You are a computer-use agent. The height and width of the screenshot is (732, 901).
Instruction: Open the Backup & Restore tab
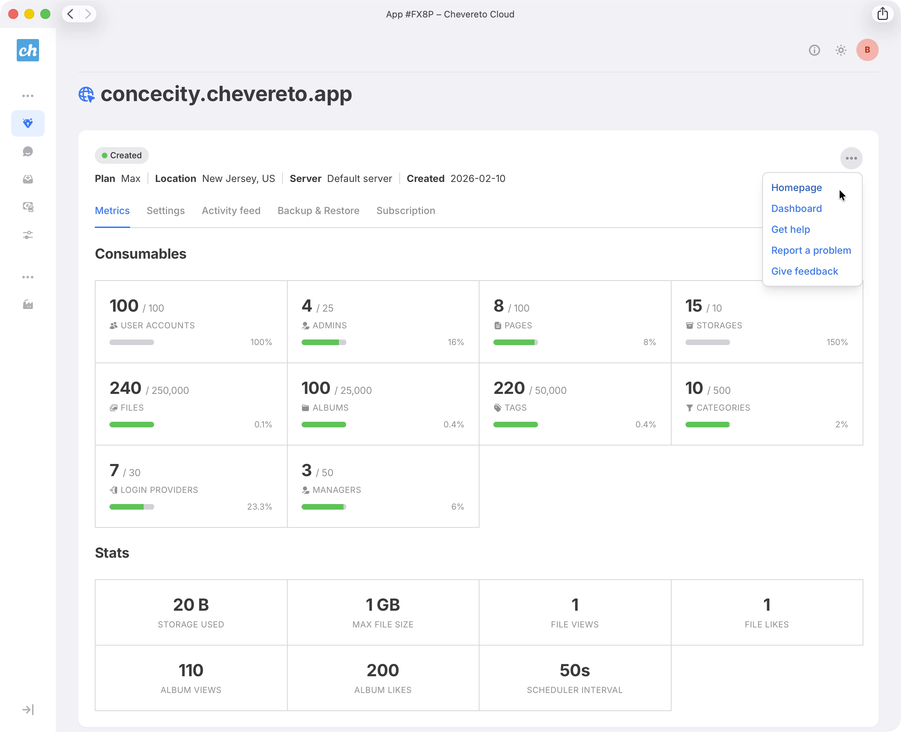[x=318, y=211]
